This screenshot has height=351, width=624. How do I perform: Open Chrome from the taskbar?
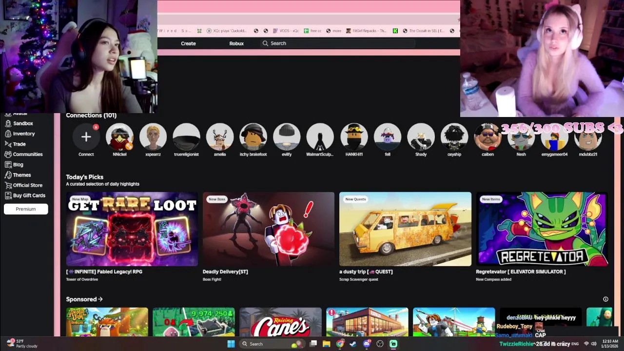(340, 344)
